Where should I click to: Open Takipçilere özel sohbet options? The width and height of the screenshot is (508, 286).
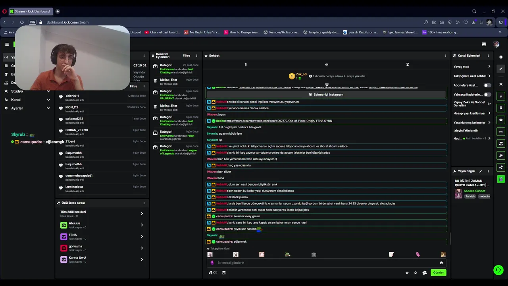pyautogui.click(x=472, y=76)
